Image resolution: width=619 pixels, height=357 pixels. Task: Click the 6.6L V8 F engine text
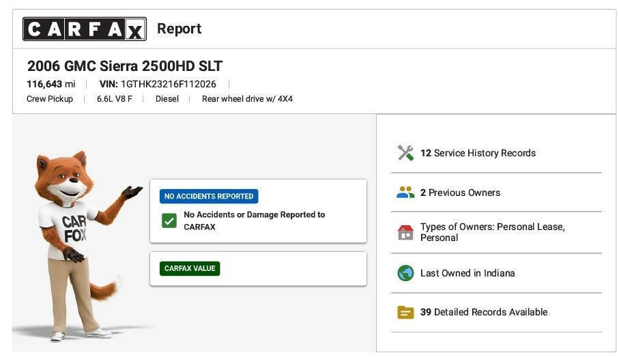pyautogui.click(x=115, y=99)
